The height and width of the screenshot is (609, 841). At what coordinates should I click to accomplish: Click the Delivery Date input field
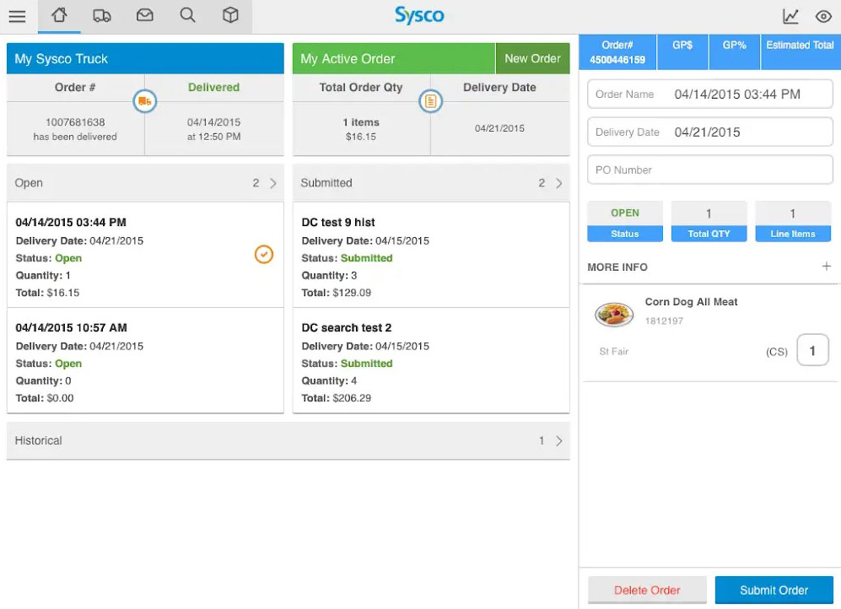[710, 132]
